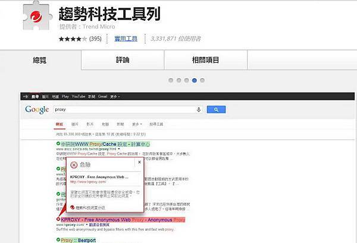This screenshot has width=357, height=243.
Task: Select 影片 search filter tab
Action: pyautogui.click(x=90, y=124)
